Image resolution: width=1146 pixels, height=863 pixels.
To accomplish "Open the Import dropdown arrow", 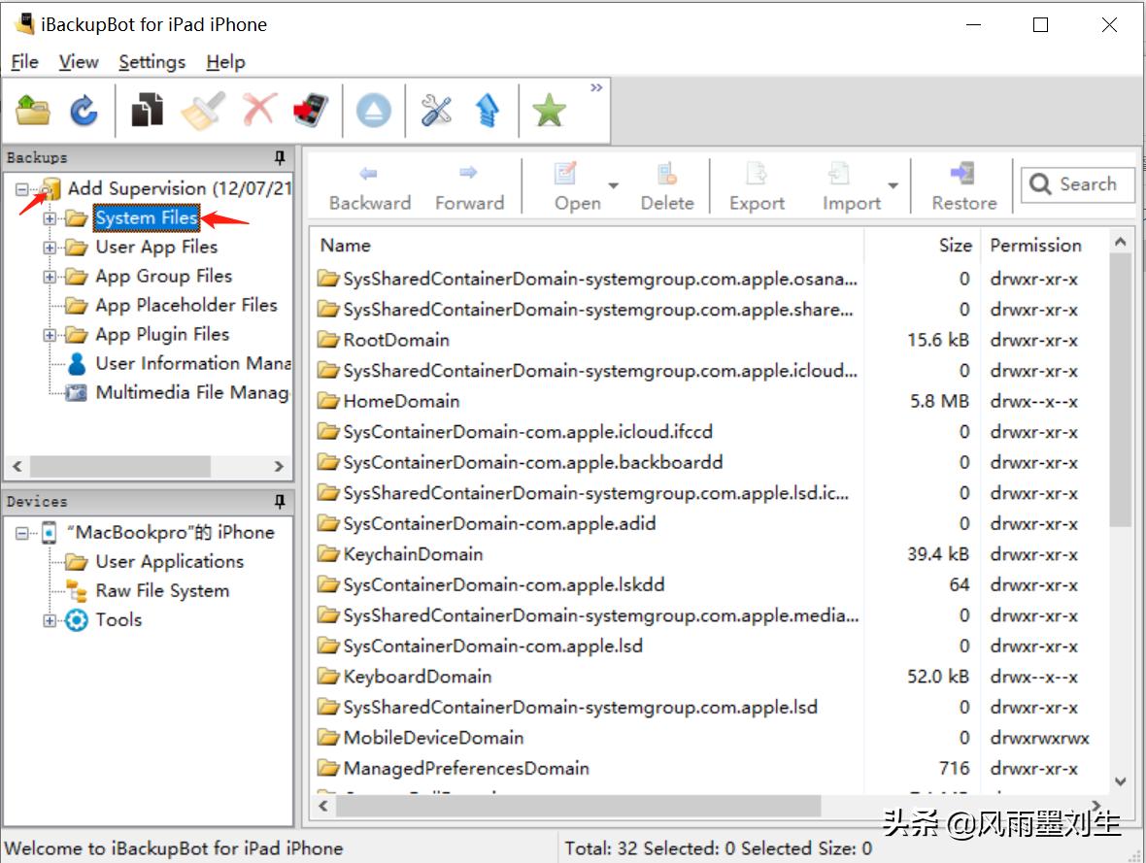I will pos(892,186).
